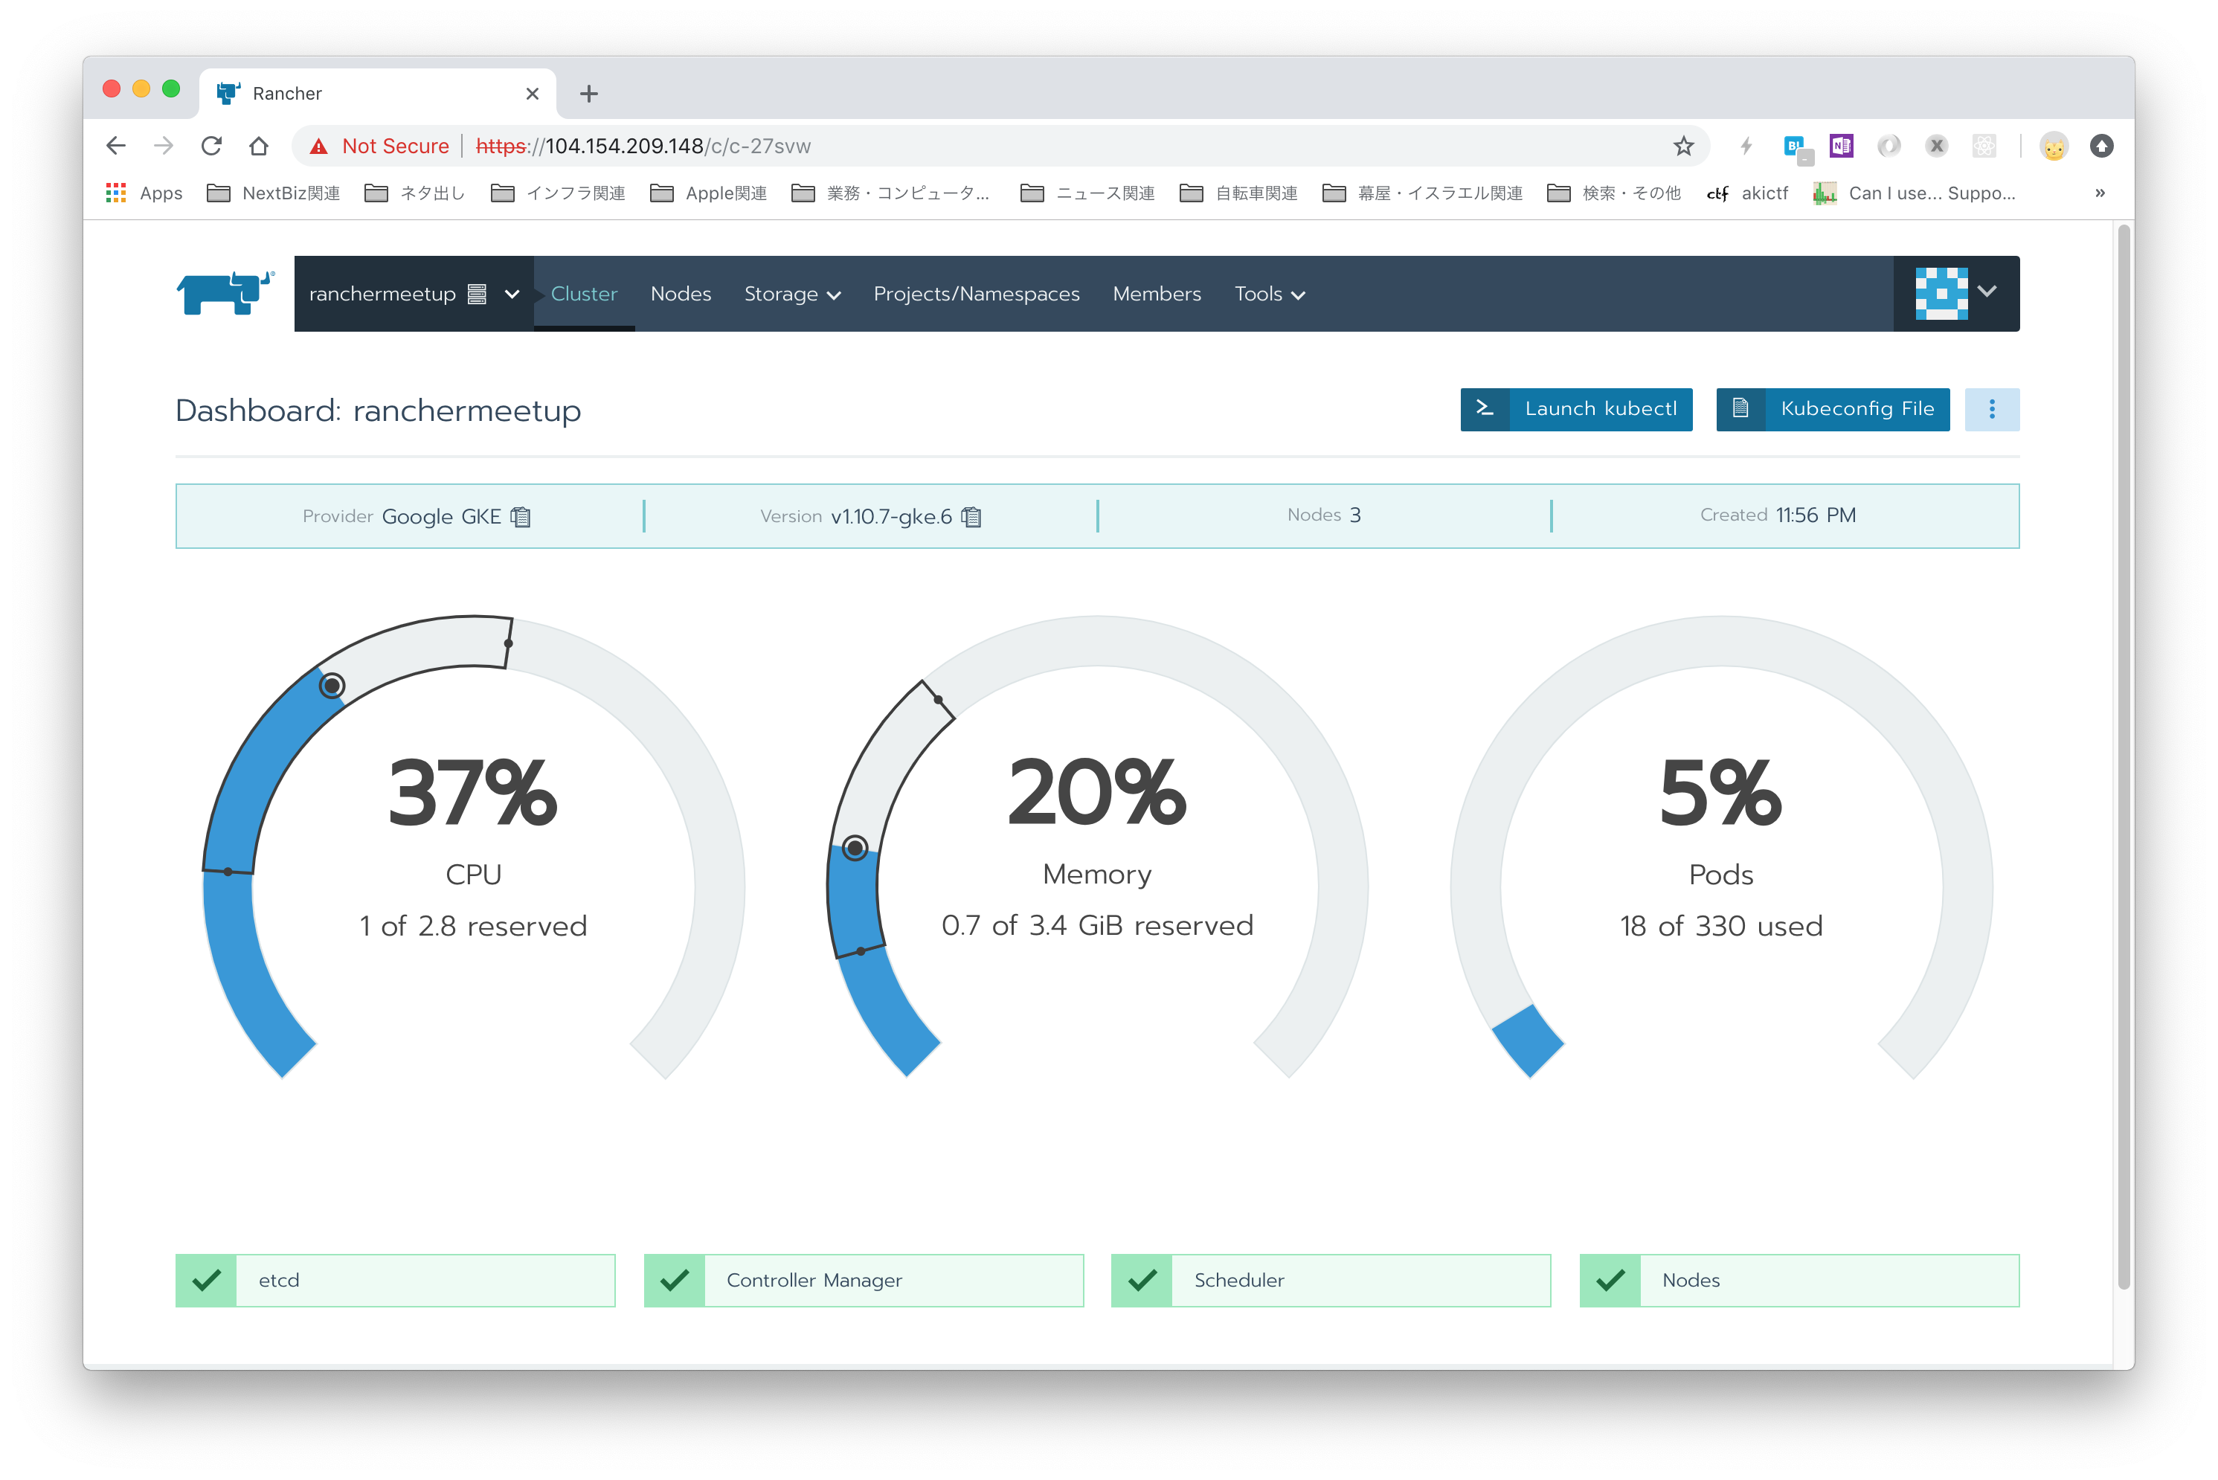Click the 0.7 of 3.4 GiB reserved text
This screenshot has height=1480, width=2218.
pyautogui.click(x=1097, y=925)
